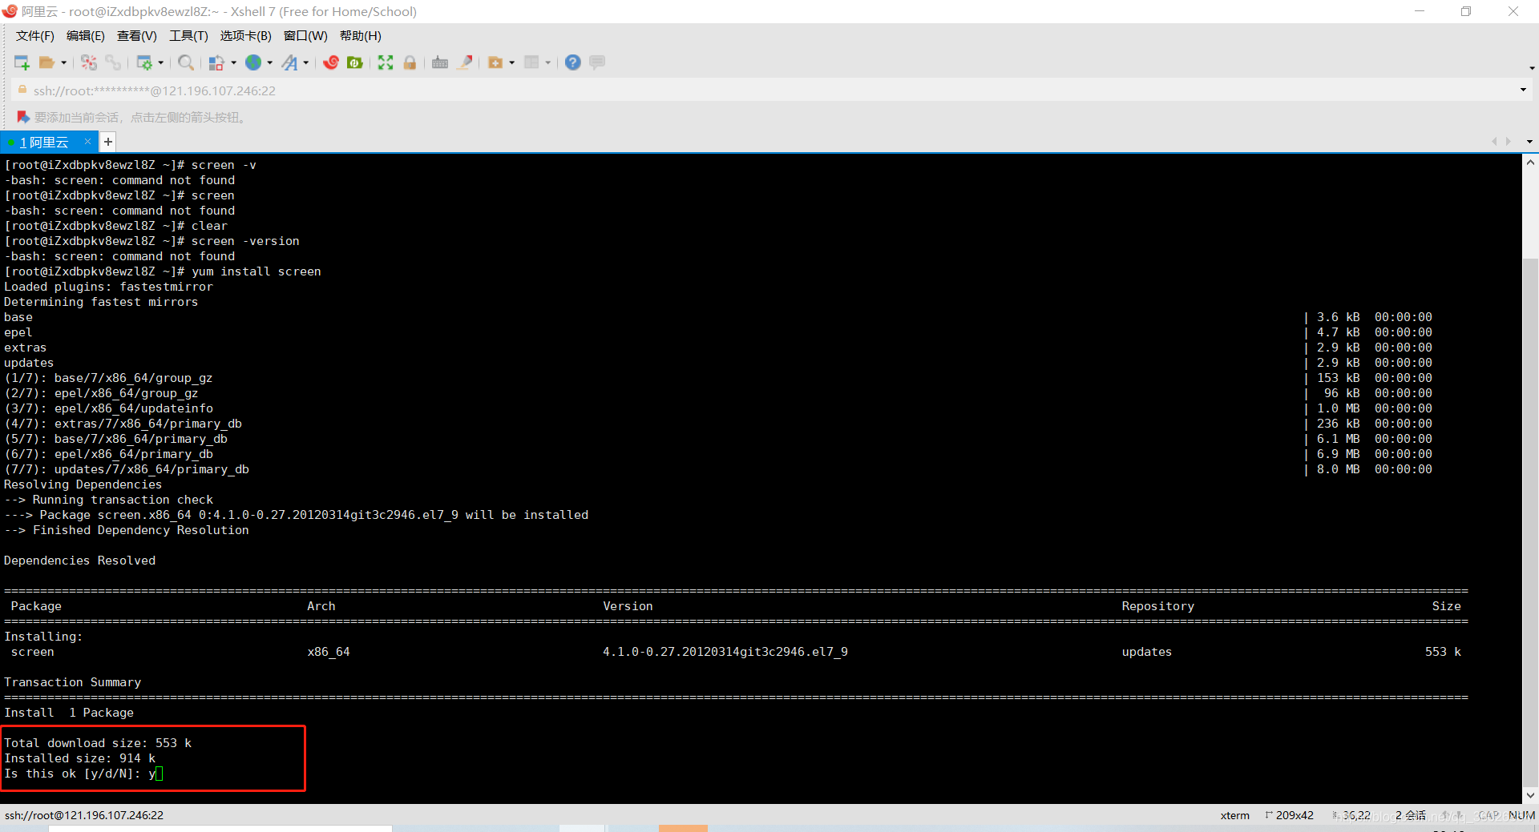The width and height of the screenshot is (1539, 832).
Task: Click the Lock screen padlock icon
Action: pyautogui.click(x=410, y=62)
